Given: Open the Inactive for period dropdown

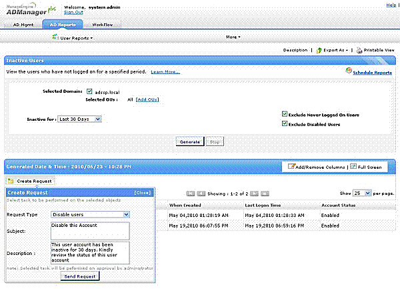Looking at the screenshot, I should [79, 119].
